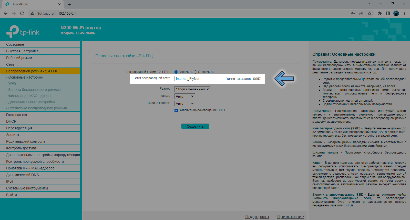Screen dimensions: 410x220
Task: Toggle Включить широковещание SSID checkbox
Action: (x=176, y=110)
